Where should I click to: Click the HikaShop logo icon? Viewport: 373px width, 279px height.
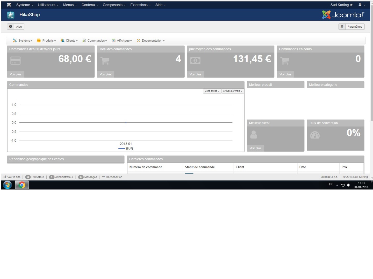11,15
